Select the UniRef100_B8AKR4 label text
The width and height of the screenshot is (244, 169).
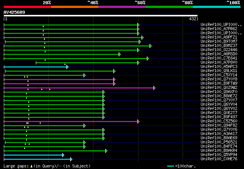pos(219,151)
